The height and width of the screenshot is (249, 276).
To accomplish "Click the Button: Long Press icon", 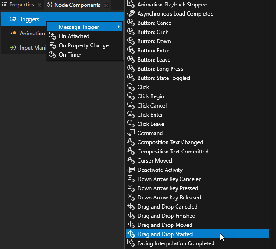I will [131, 68].
